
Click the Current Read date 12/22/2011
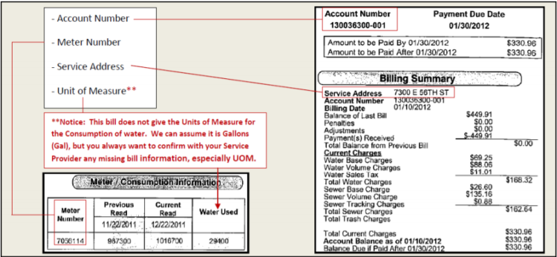pos(168,224)
